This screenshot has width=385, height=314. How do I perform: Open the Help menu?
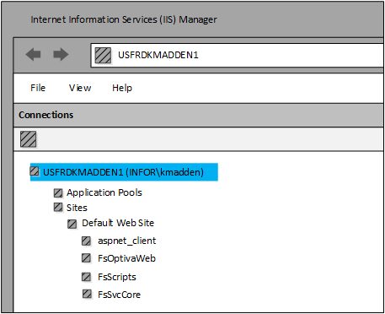coord(122,88)
